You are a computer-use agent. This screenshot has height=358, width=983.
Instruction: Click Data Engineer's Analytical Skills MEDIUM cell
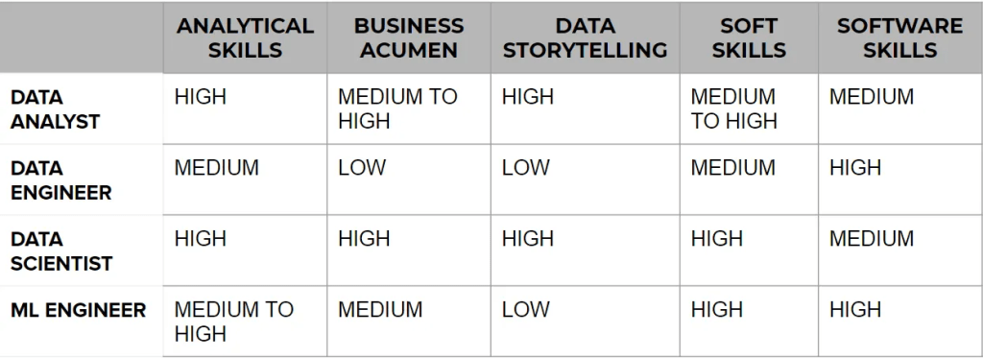(245, 179)
